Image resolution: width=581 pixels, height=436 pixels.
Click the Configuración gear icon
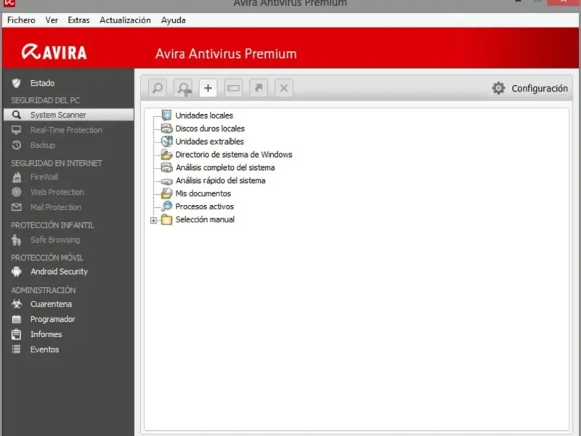(x=498, y=88)
